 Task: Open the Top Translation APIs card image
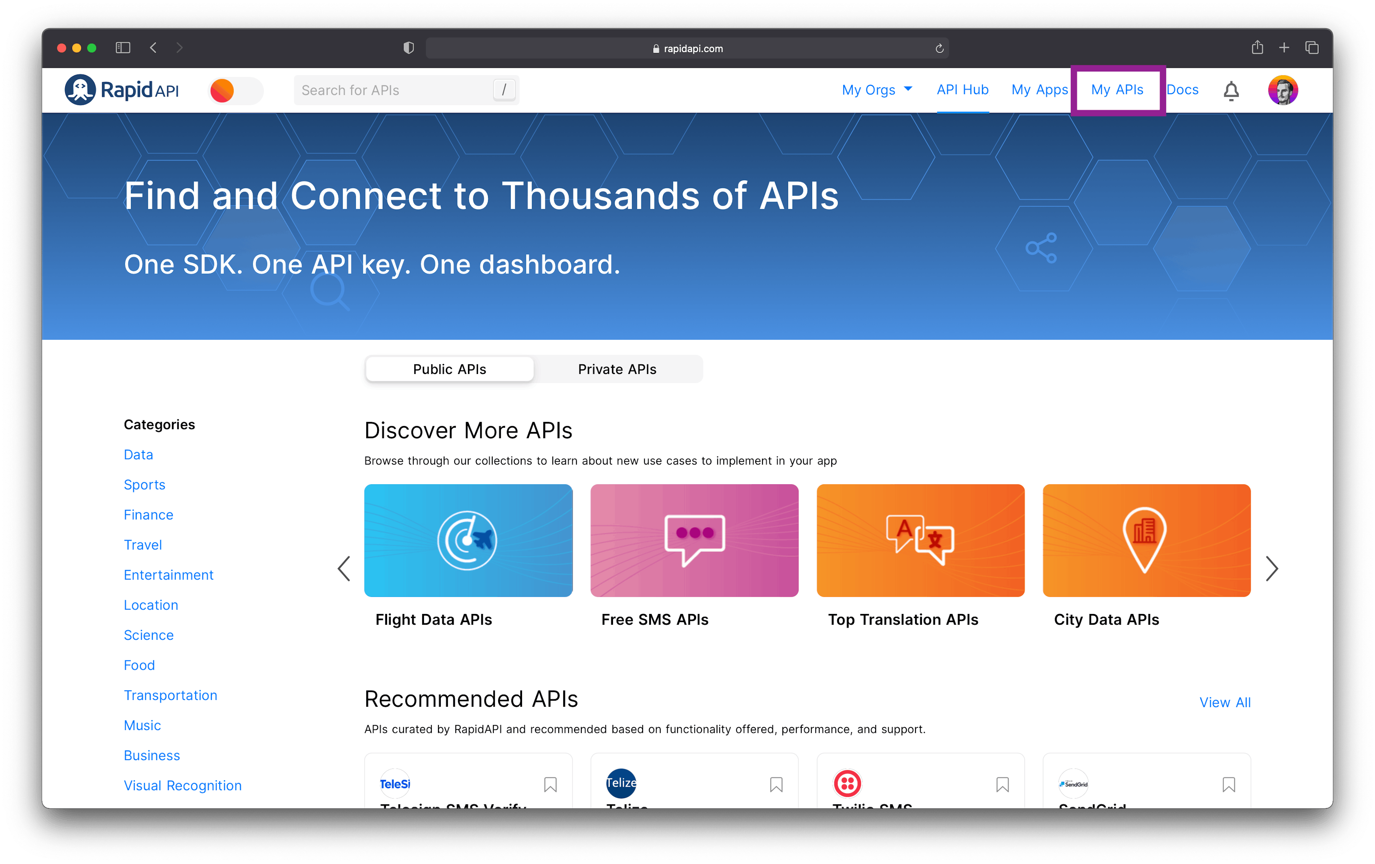pyautogui.click(x=921, y=540)
